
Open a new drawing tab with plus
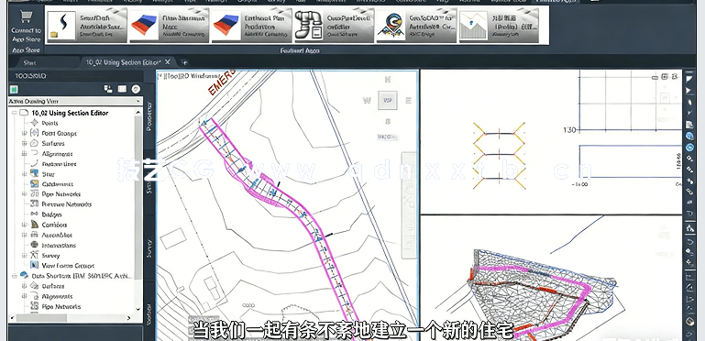coord(184,62)
